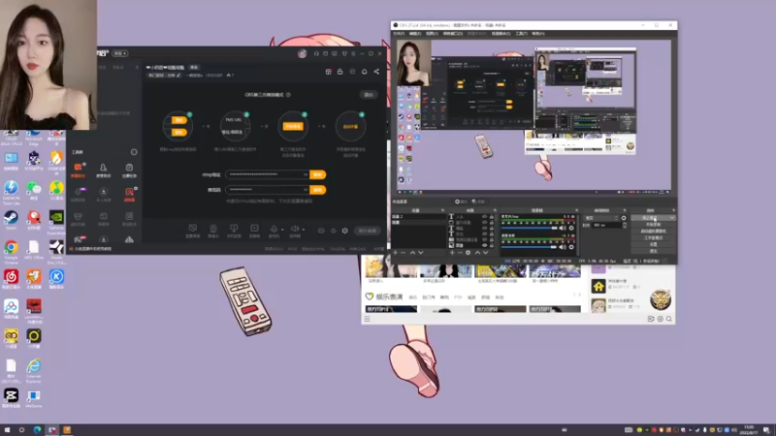Click the Windows Start button
Image resolution: width=776 pixels, height=436 pixels.
click(7, 430)
